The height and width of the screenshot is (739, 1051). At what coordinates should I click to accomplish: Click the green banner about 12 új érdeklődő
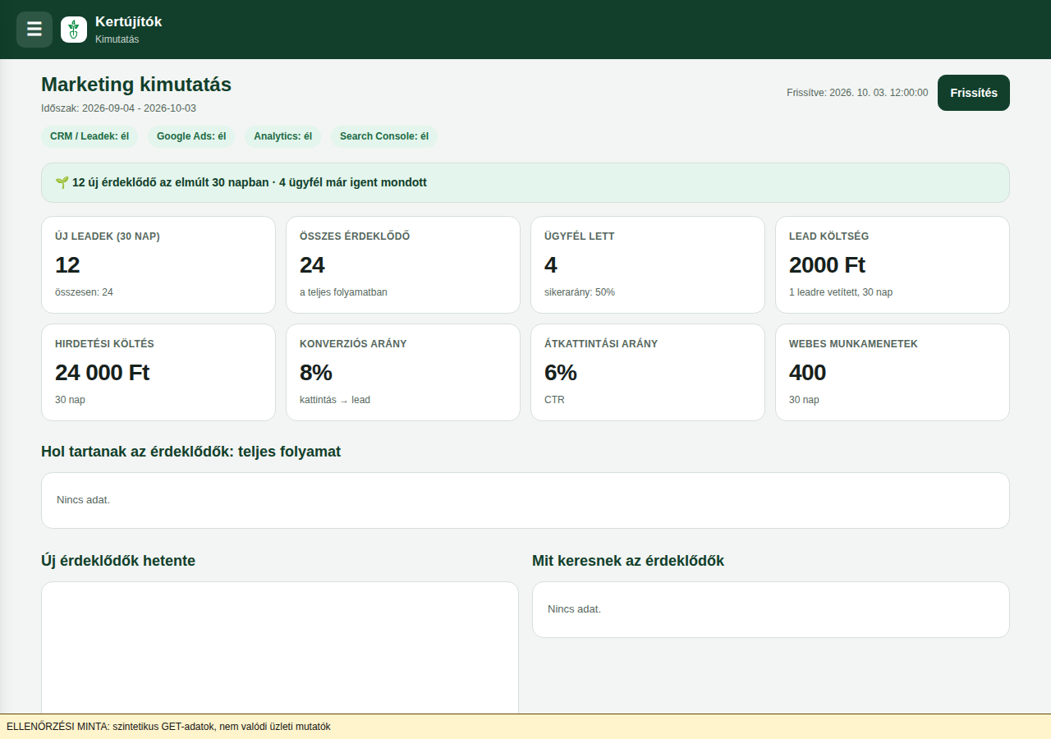pos(525,182)
